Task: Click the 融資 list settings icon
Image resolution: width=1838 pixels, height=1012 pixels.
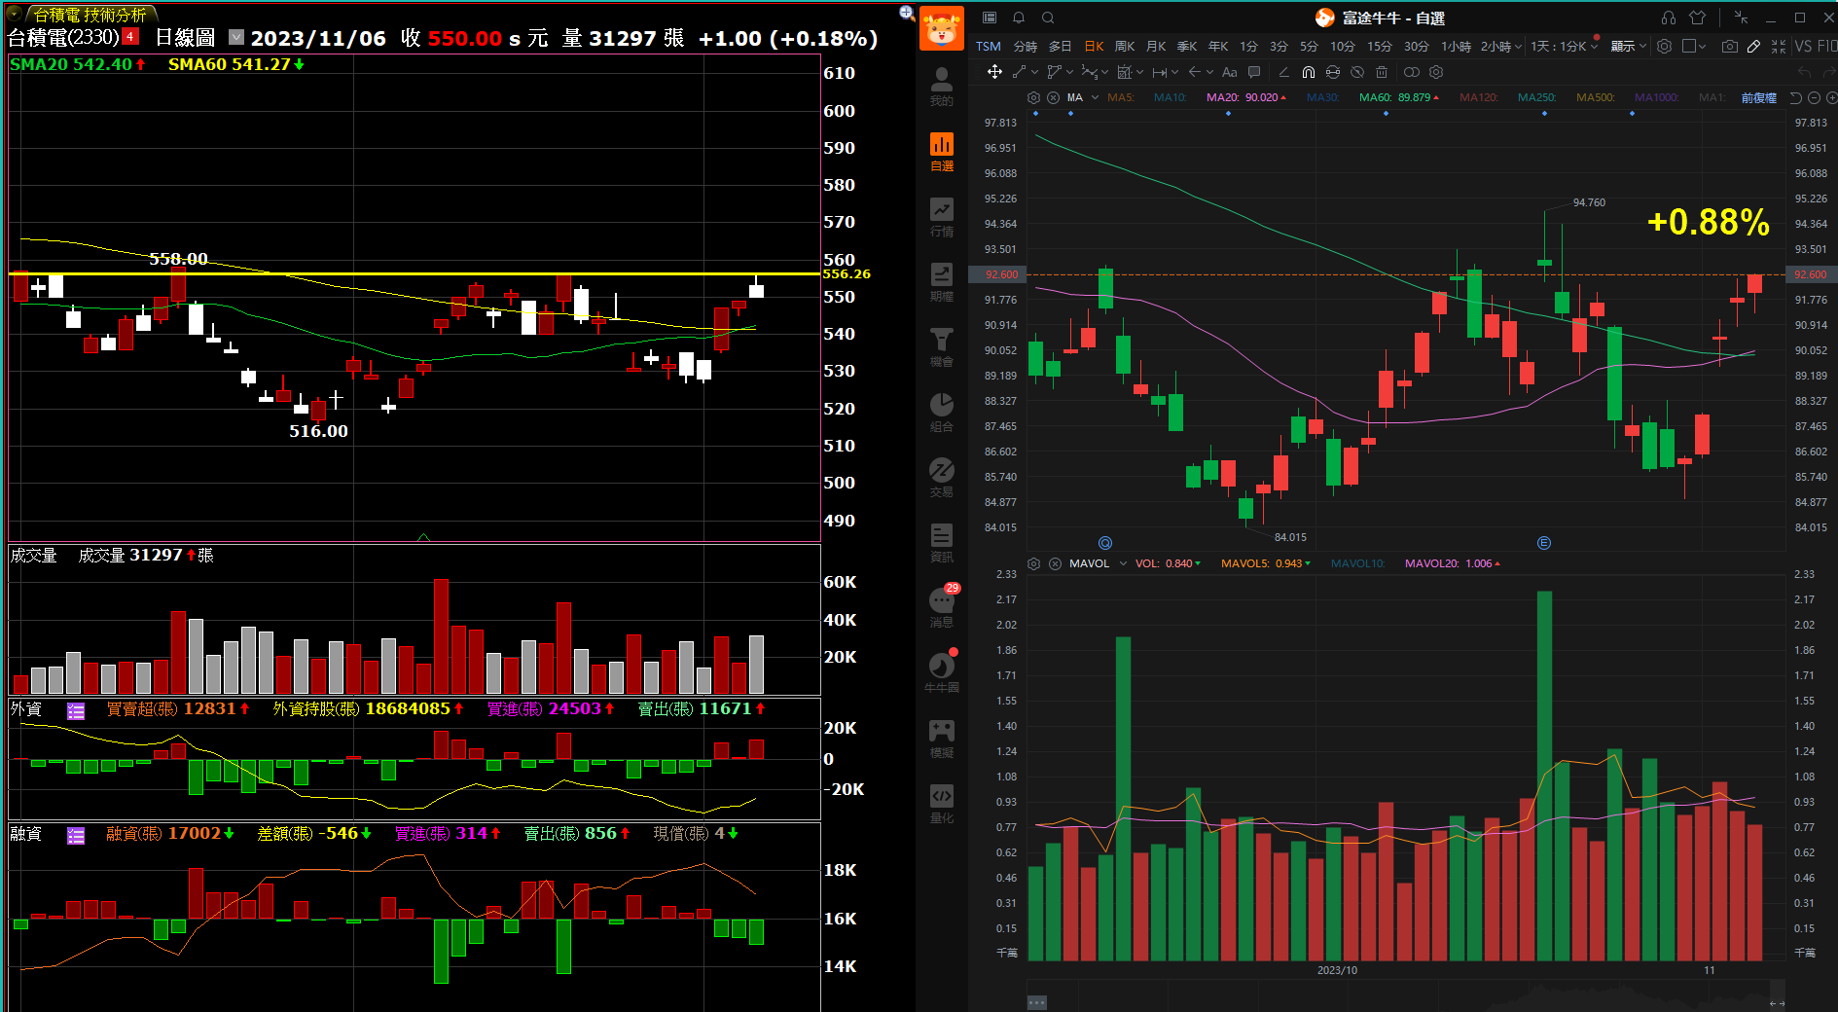Action: (76, 835)
